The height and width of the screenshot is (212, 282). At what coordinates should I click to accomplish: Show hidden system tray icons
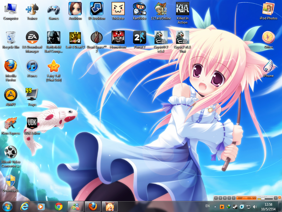pos(215,206)
